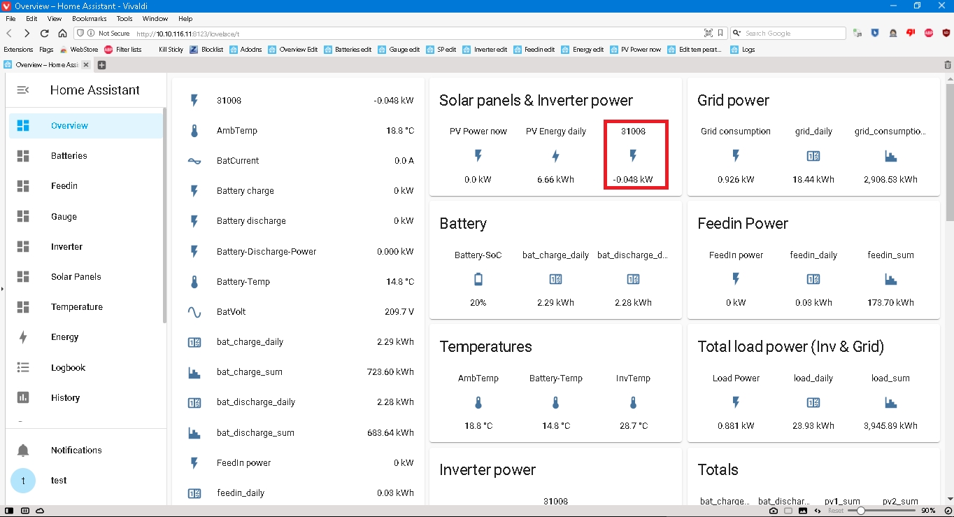This screenshot has height=517, width=954.
Task: Open a new tab with plus button
Action: pos(101,65)
